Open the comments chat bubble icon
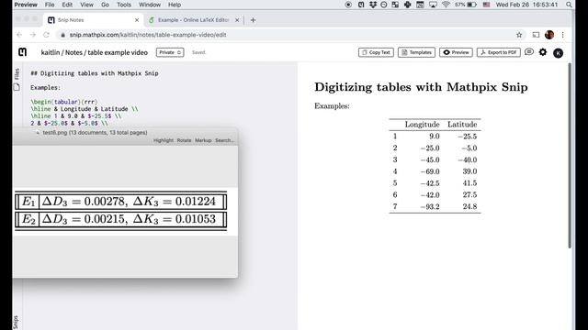The height and width of the screenshot is (330, 588). 529,52
